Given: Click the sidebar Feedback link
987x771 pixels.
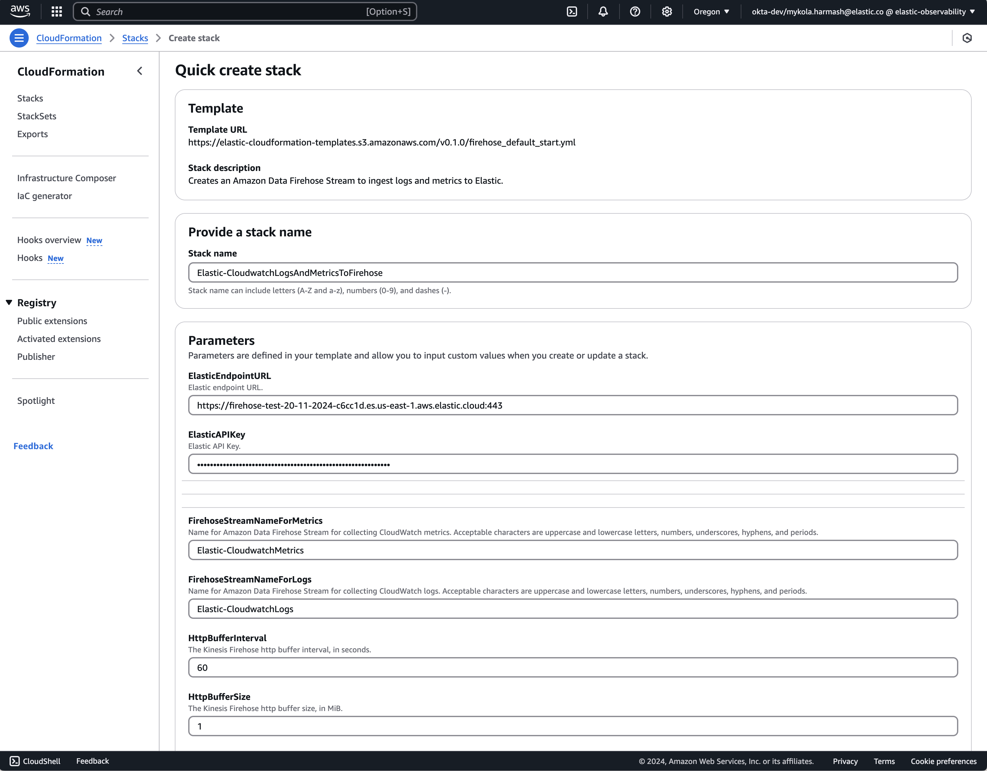Looking at the screenshot, I should click(x=33, y=446).
